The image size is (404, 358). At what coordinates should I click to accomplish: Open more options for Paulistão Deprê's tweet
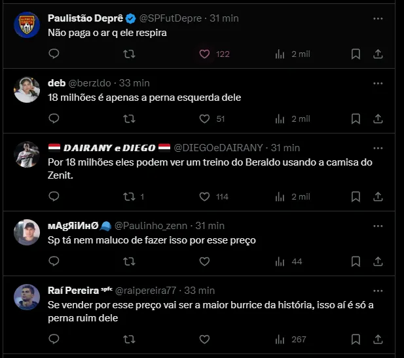(378, 18)
